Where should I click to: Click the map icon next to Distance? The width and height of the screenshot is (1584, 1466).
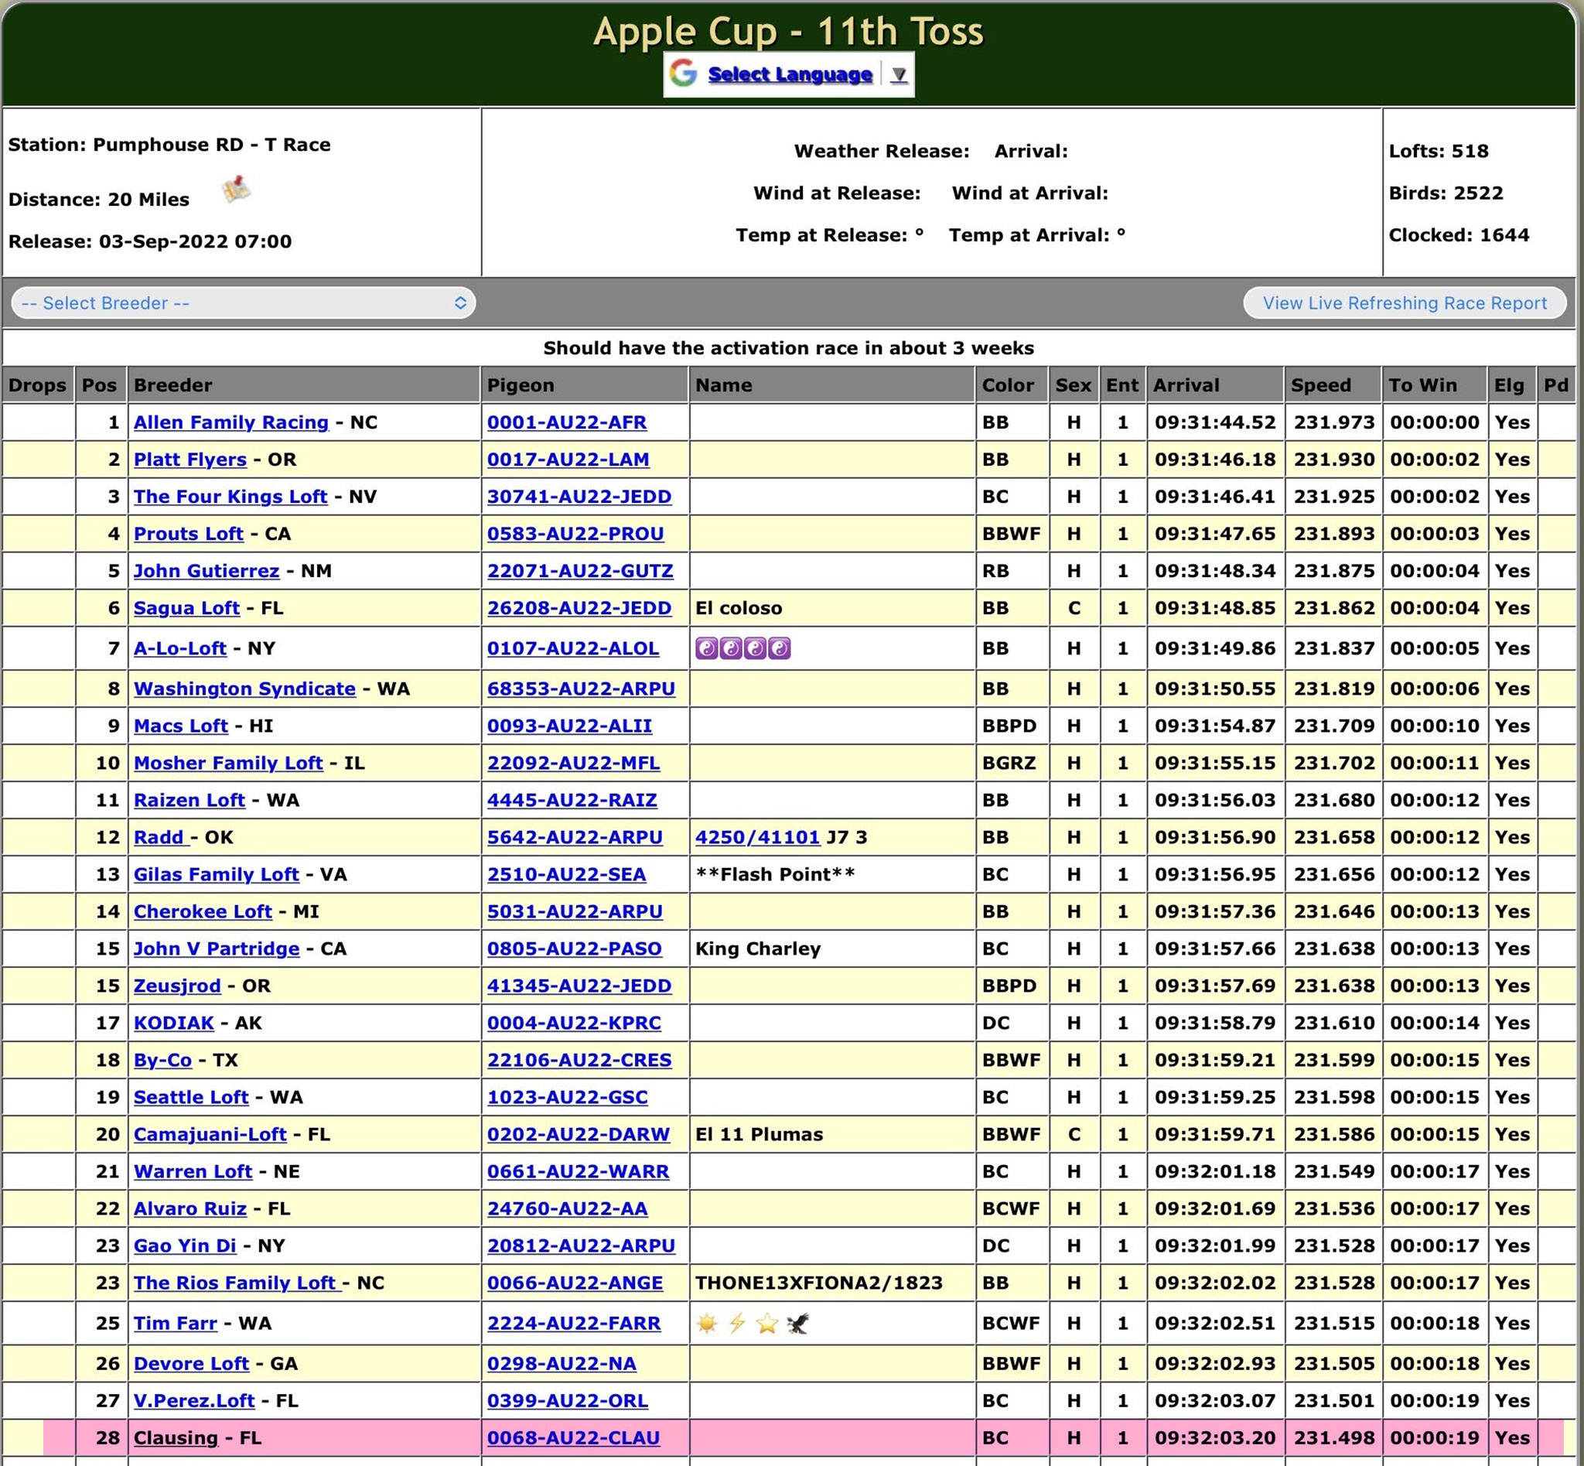pyautogui.click(x=236, y=190)
